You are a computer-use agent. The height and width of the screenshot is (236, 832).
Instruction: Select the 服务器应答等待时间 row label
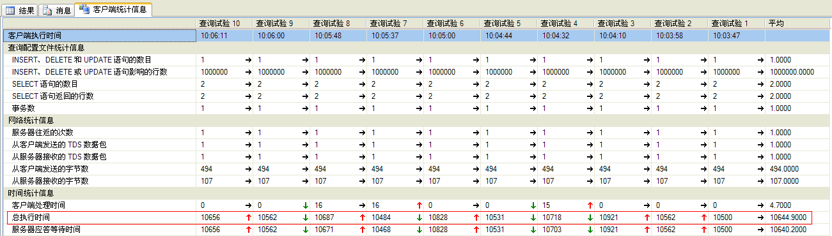(46, 229)
